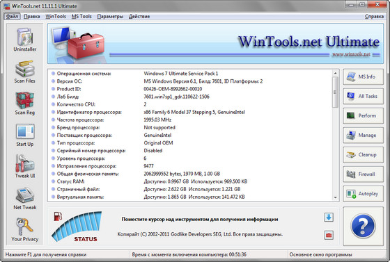The image size is (390, 262).
Task: Launch Your Privacy tool
Action: 24,230
